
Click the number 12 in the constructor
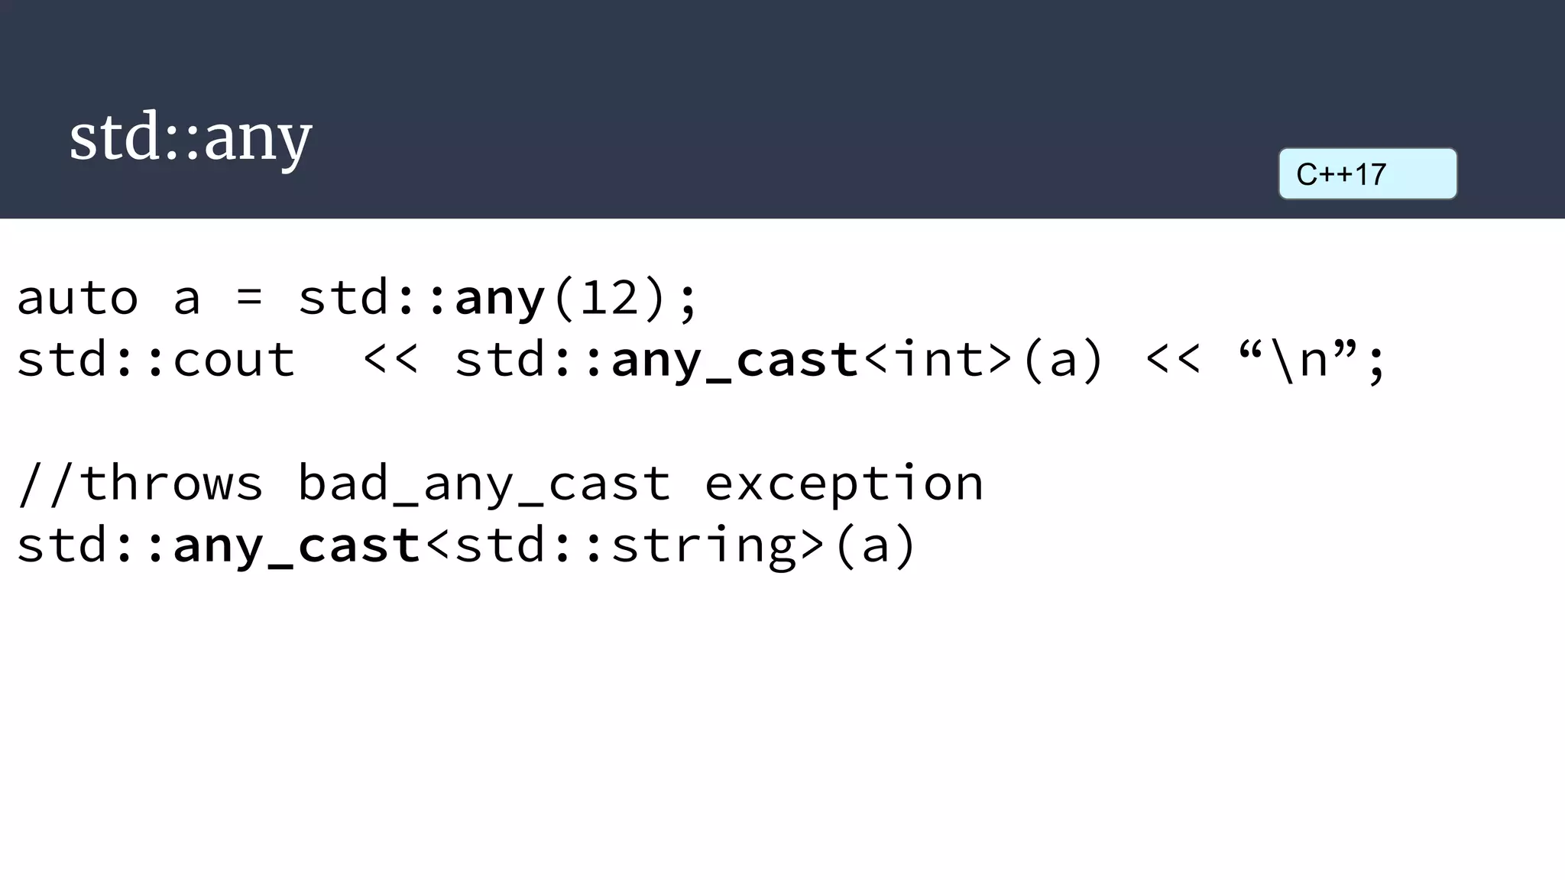611,297
